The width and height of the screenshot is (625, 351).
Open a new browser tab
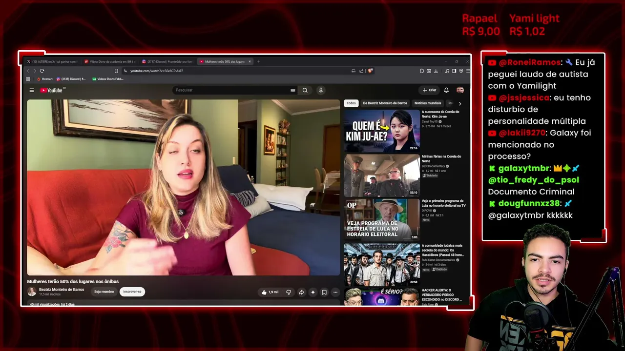coord(258,61)
